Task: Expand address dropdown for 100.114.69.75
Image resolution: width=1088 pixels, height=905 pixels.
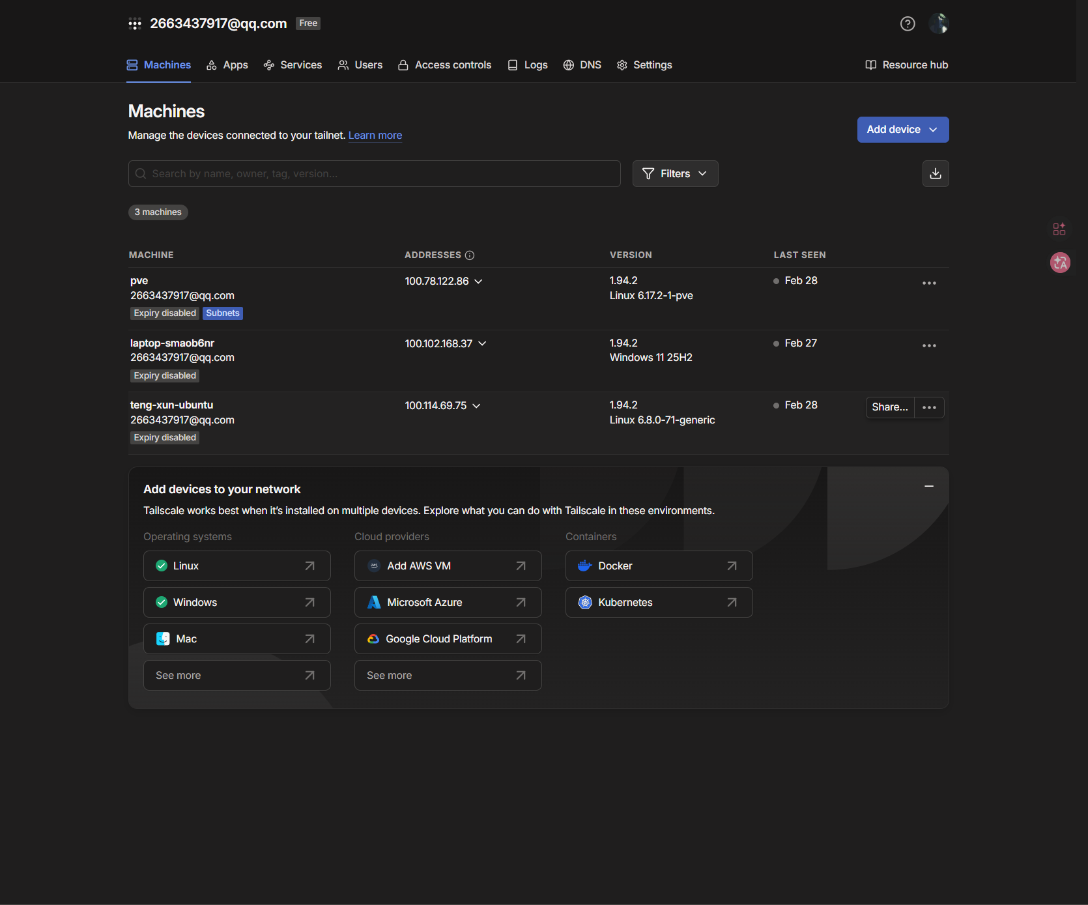Action: pos(476,406)
